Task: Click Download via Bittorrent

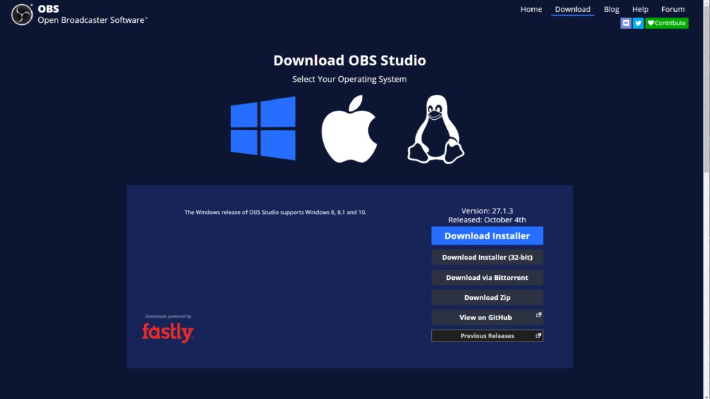Action: [487, 277]
